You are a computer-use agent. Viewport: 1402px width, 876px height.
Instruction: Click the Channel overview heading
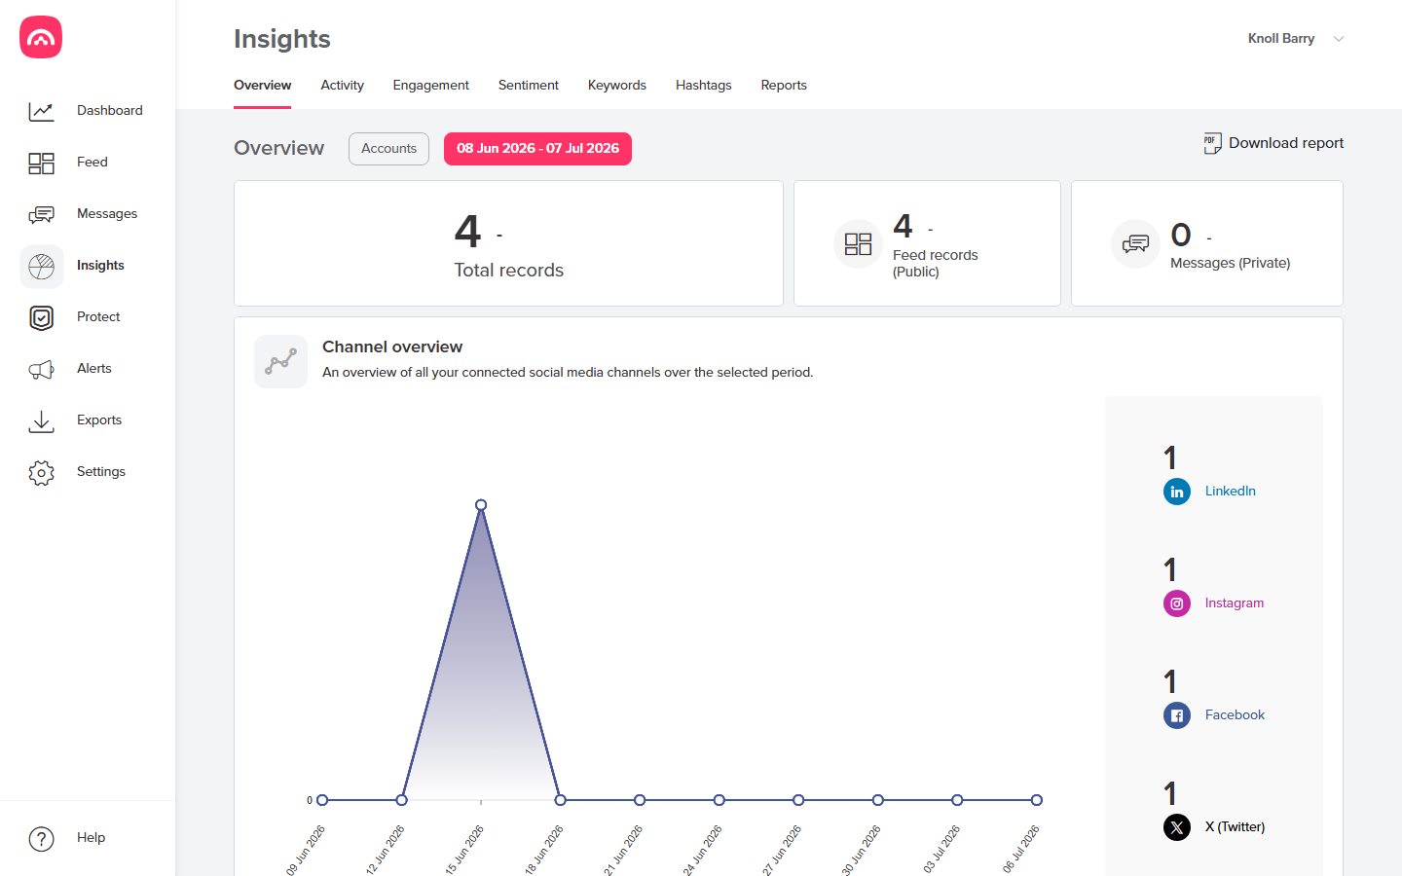coord(392,347)
